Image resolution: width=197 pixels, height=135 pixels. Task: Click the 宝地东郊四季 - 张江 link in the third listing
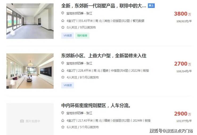click(x=79, y=113)
